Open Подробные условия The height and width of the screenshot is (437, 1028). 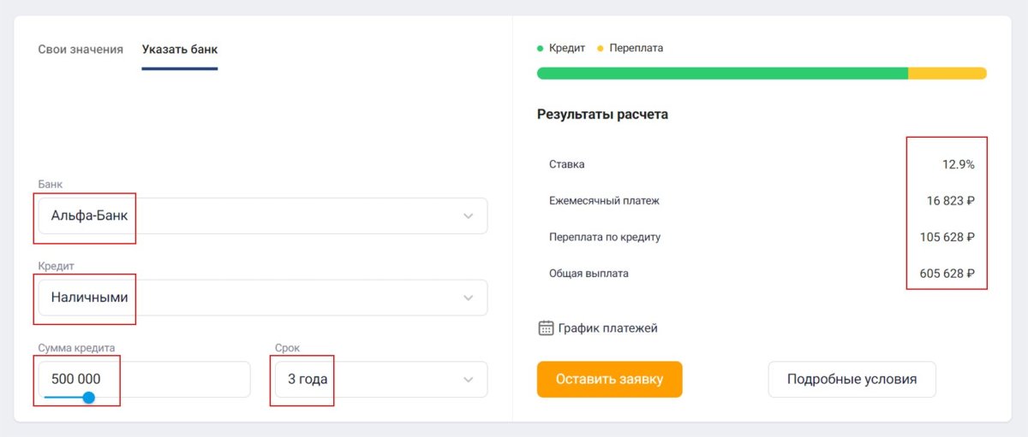(x=852, y=380)
